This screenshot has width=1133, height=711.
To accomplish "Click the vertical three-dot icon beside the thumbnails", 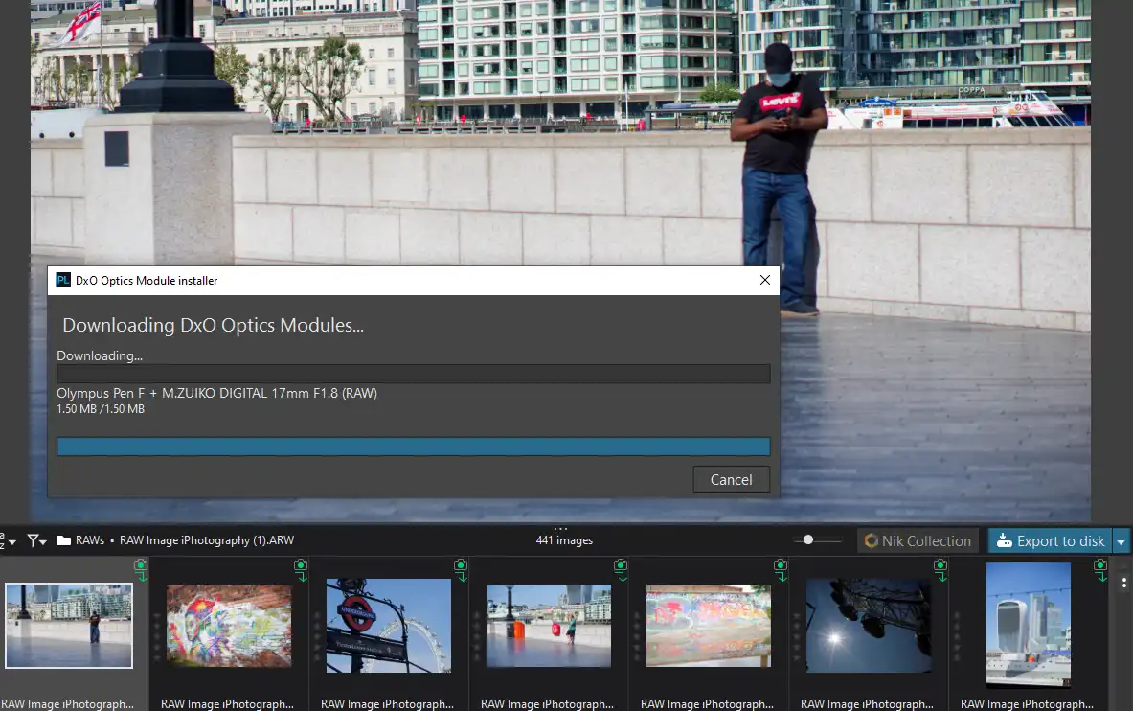I will tap(1123, 583).
